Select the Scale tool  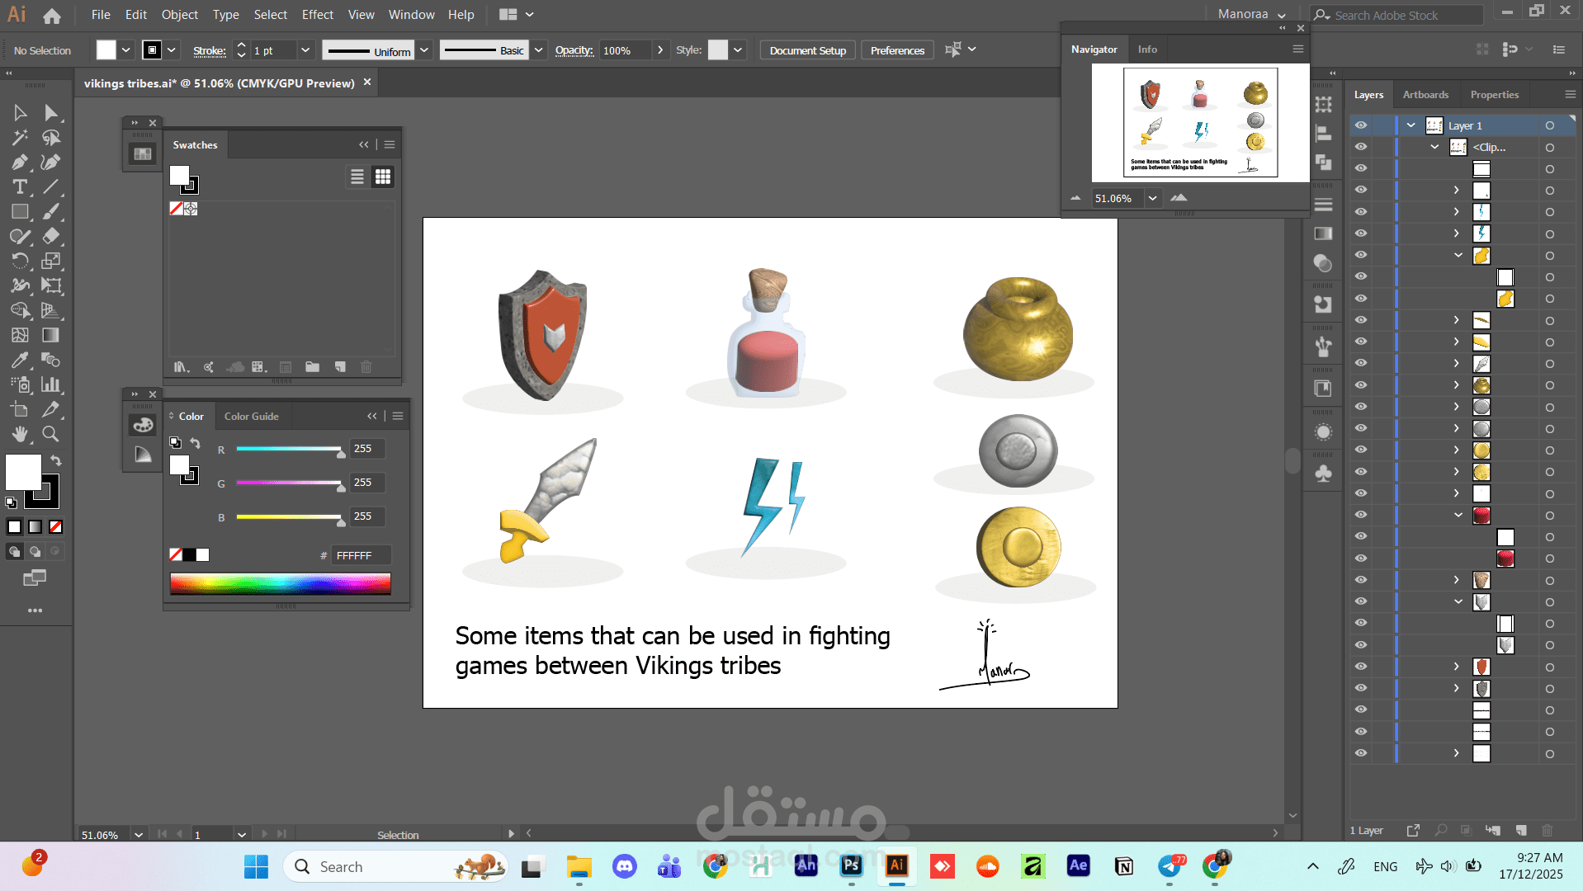51,261
